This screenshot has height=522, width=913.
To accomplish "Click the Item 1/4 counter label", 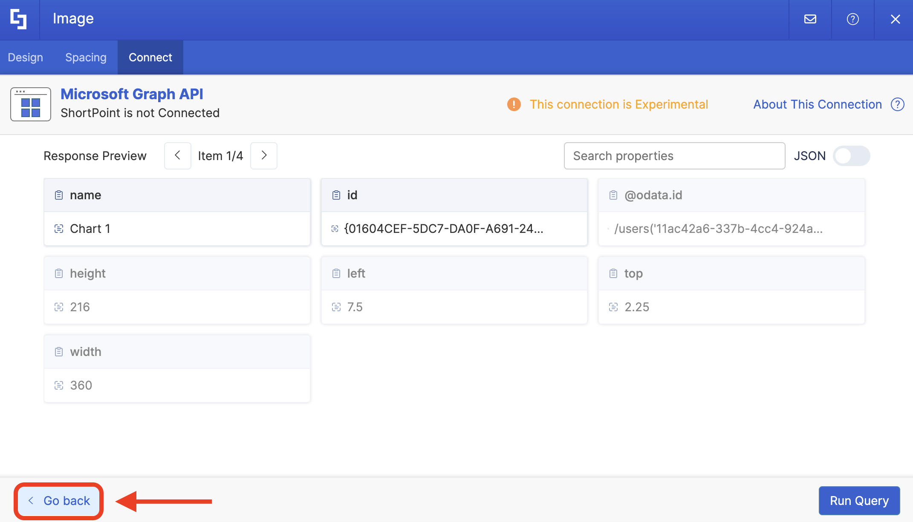I will pos(220,156).
